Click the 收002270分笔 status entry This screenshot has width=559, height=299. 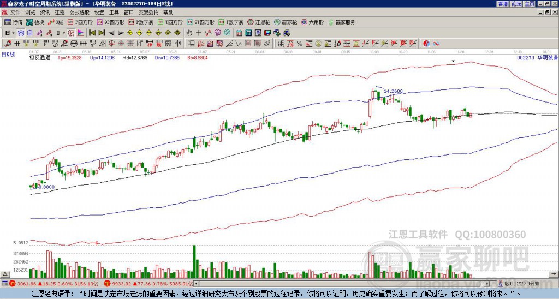[x=519, y=284]
